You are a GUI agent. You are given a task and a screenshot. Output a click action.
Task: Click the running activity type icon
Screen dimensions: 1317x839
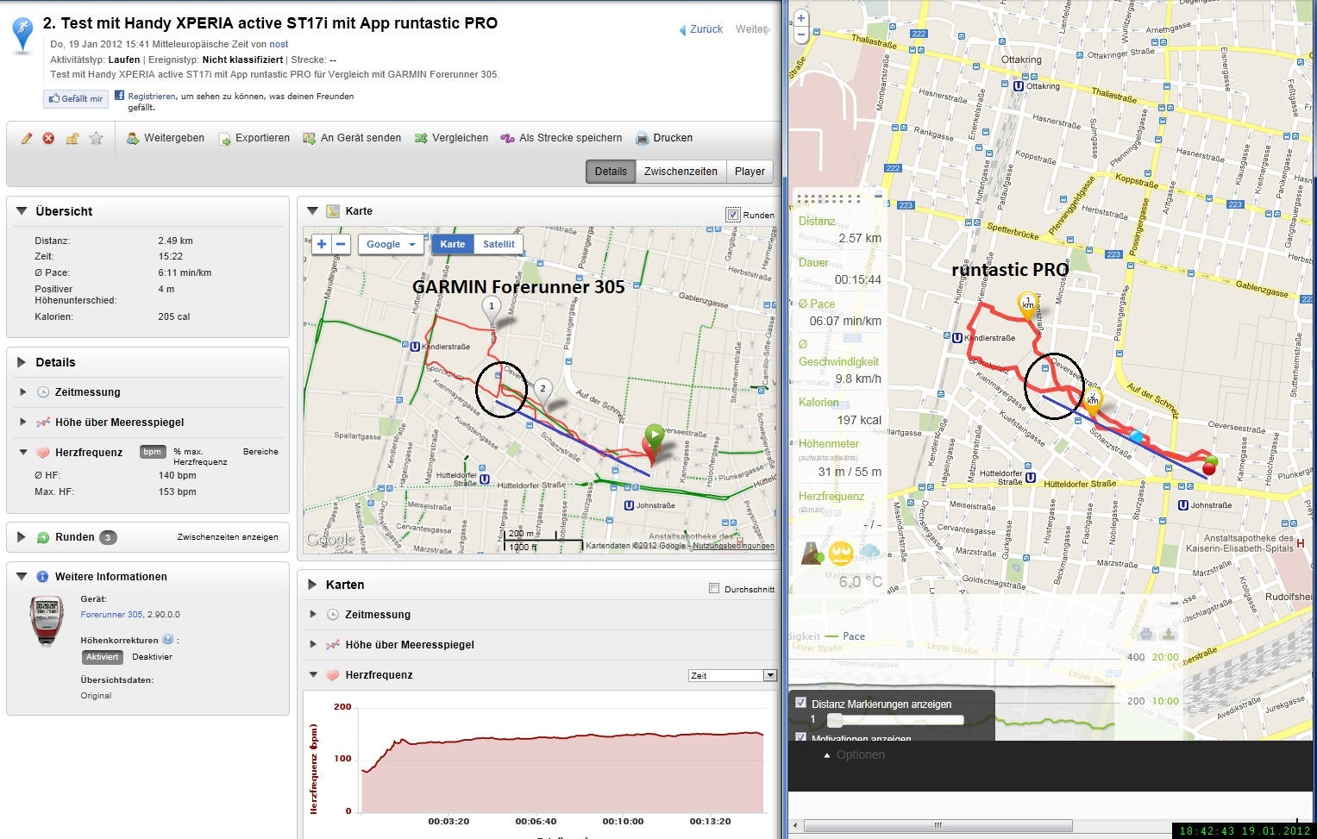coord(22,36)
